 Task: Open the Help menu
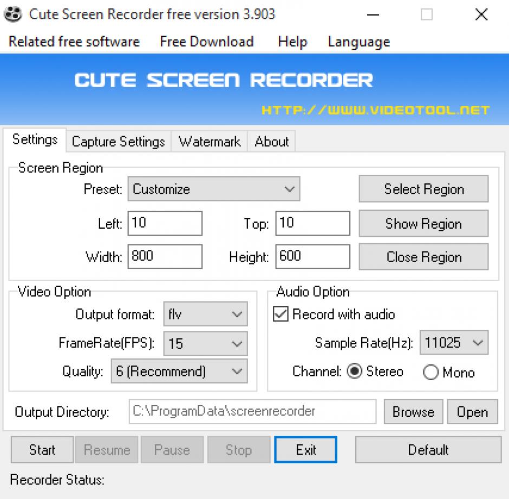point(292,42)
